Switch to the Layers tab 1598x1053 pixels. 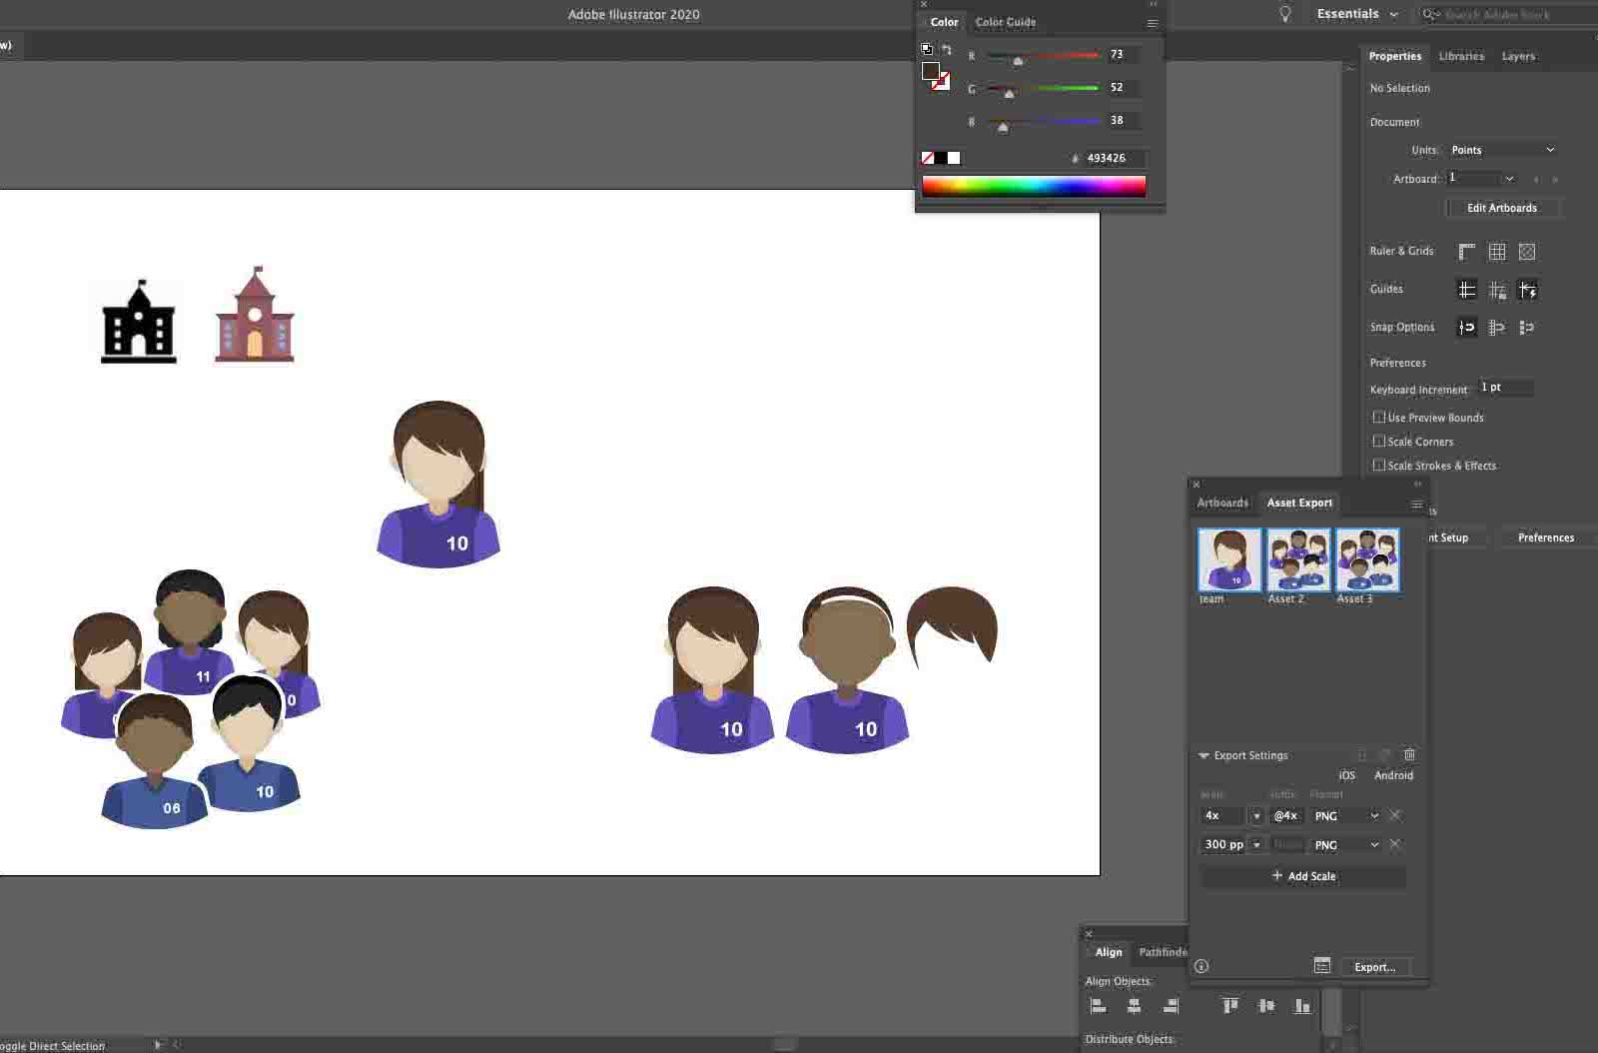click(x=1517, y=57)
